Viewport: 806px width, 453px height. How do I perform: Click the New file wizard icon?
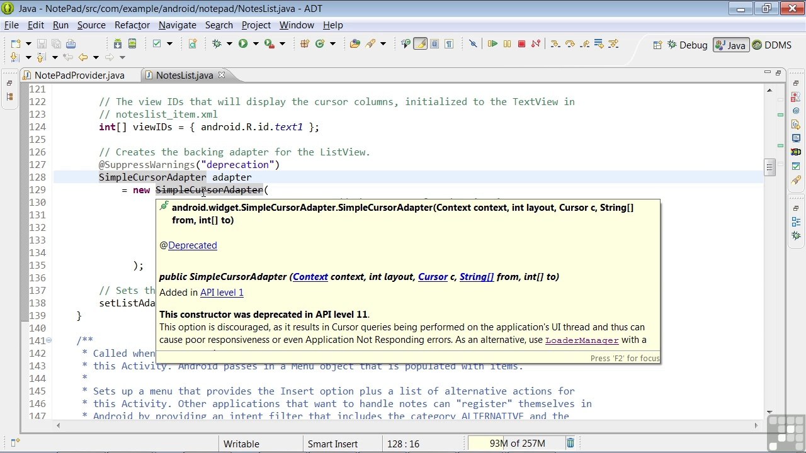coord(16,43)
